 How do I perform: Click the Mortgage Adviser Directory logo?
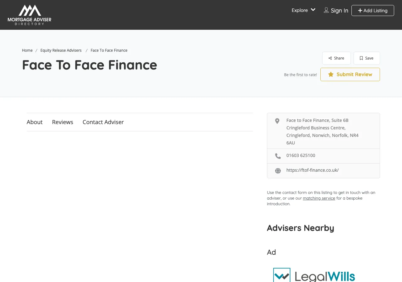click(x=29, y=14)
